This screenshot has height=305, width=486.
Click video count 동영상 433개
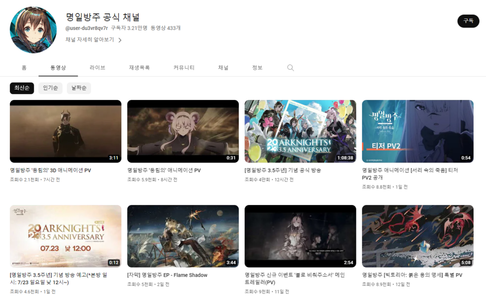click(x=166, y=28)
